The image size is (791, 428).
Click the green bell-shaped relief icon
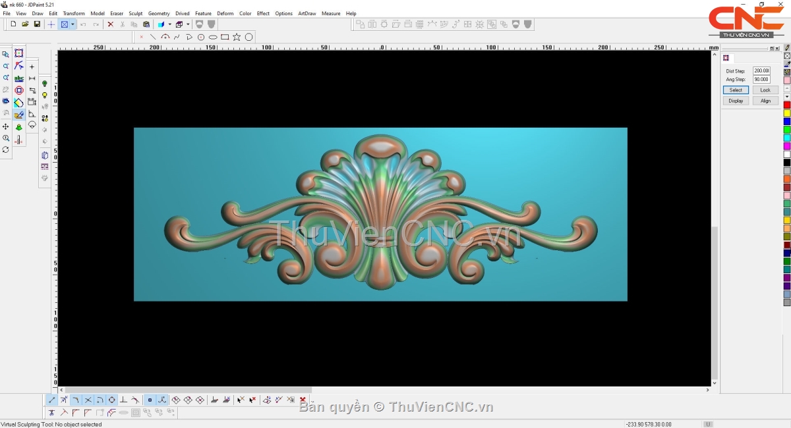click(19, 127)
